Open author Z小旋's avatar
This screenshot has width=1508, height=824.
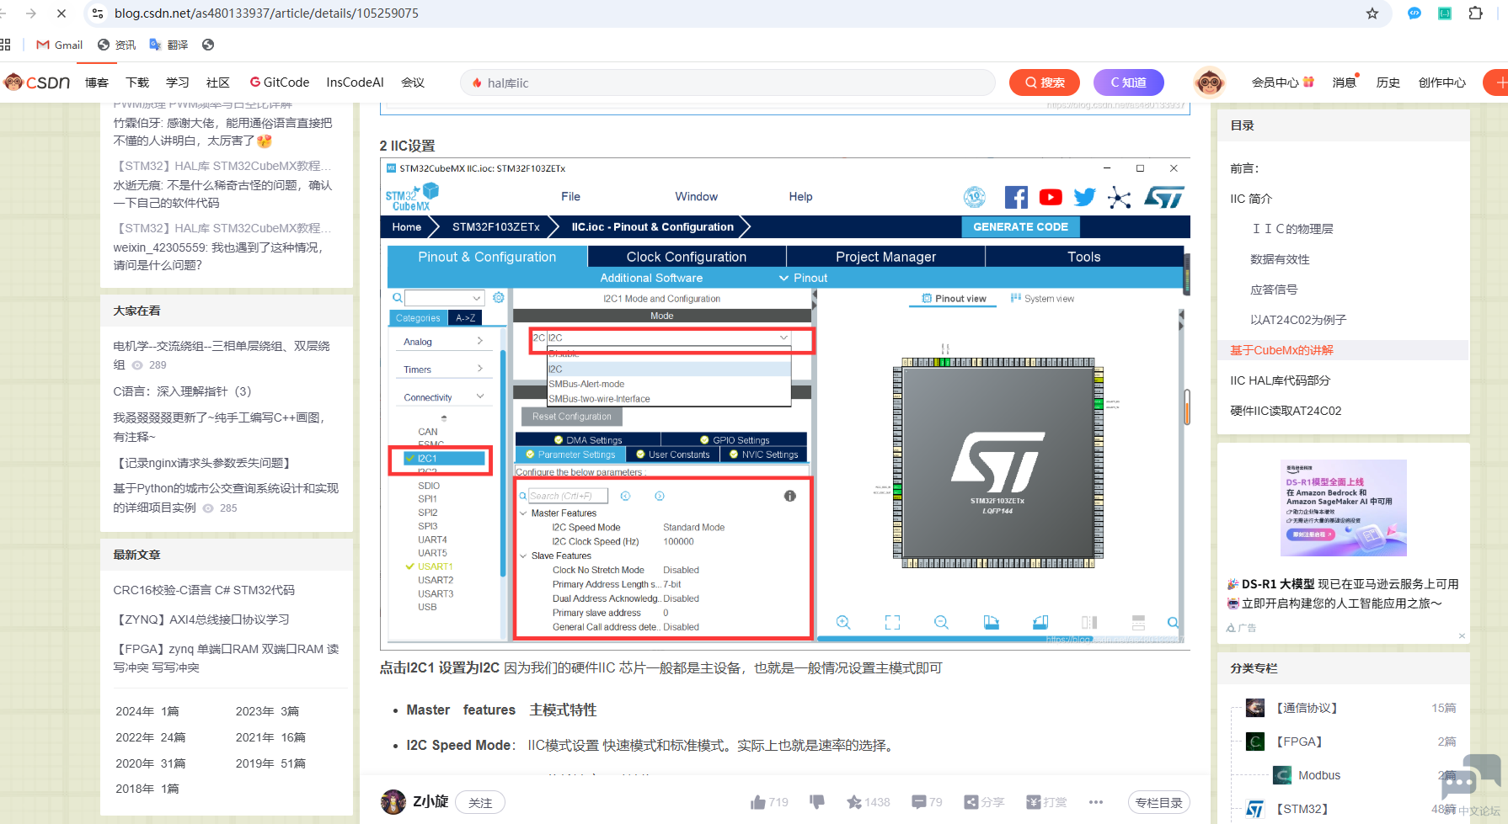[393, 802]
